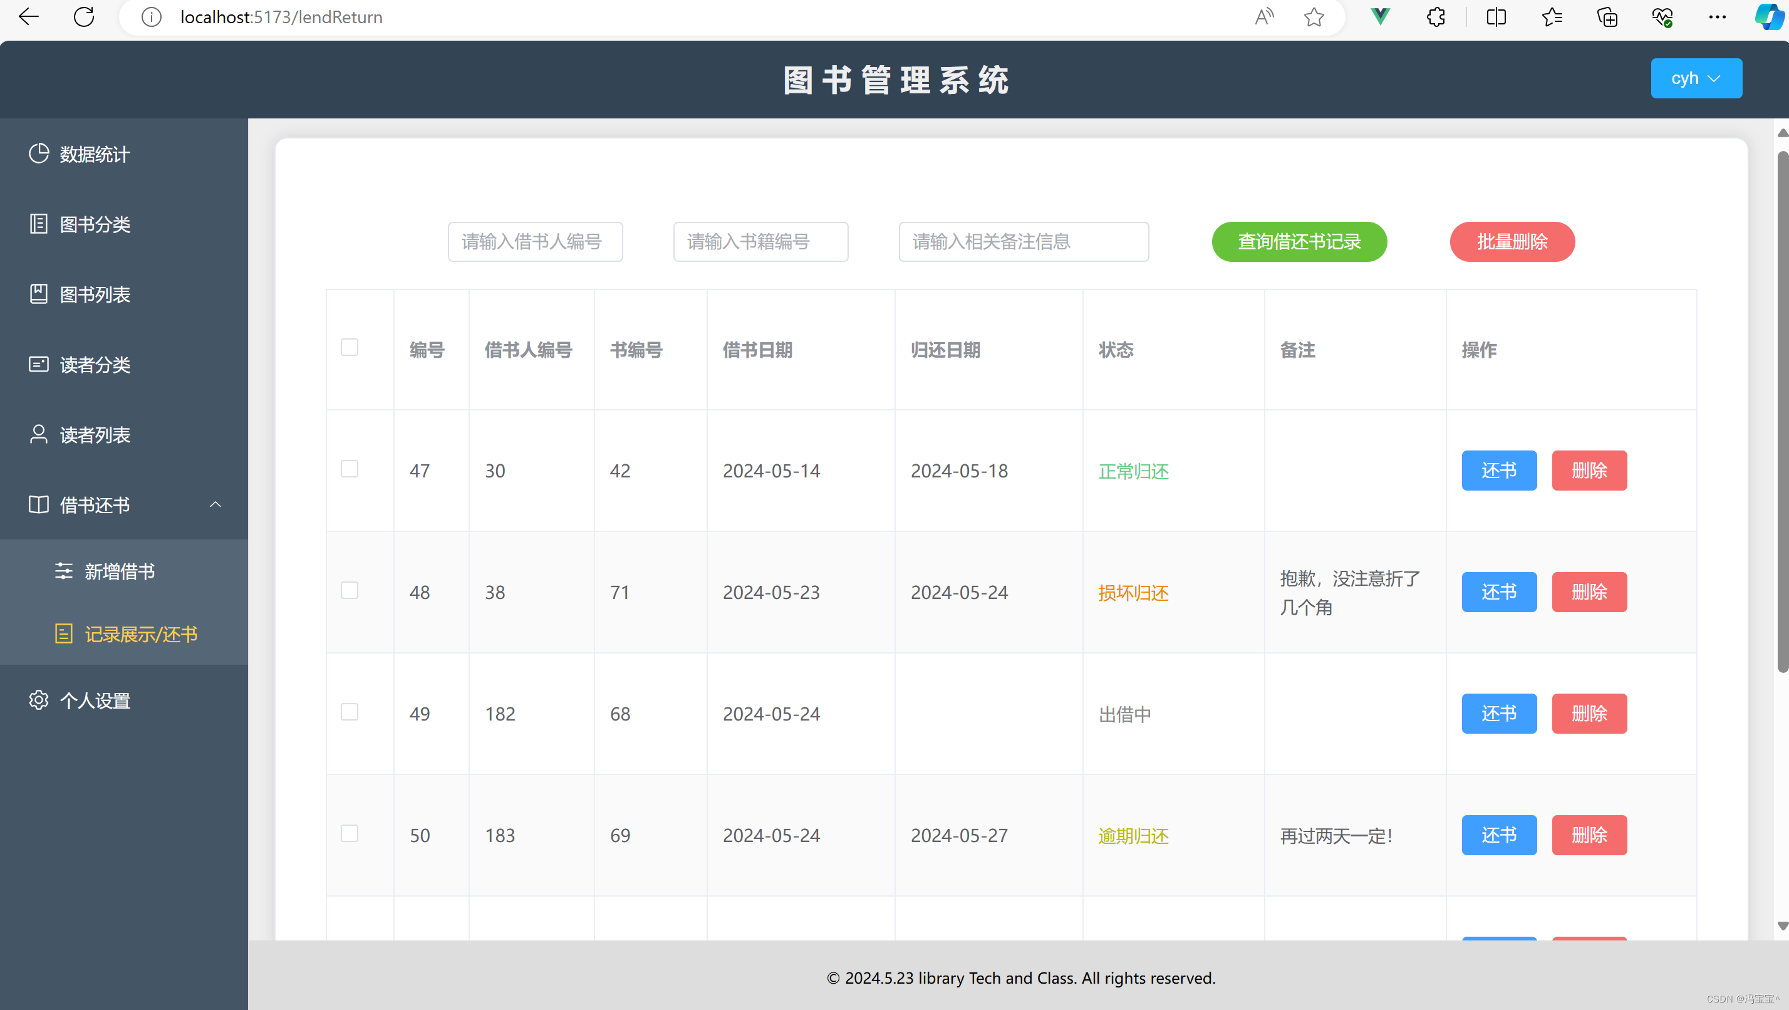Click the 读者列表 user icon

tap(39, 434)
